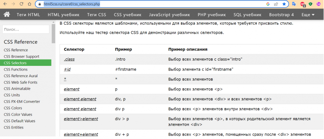
Task: Click the green shield extension icon
Action: tap(310, 4)
